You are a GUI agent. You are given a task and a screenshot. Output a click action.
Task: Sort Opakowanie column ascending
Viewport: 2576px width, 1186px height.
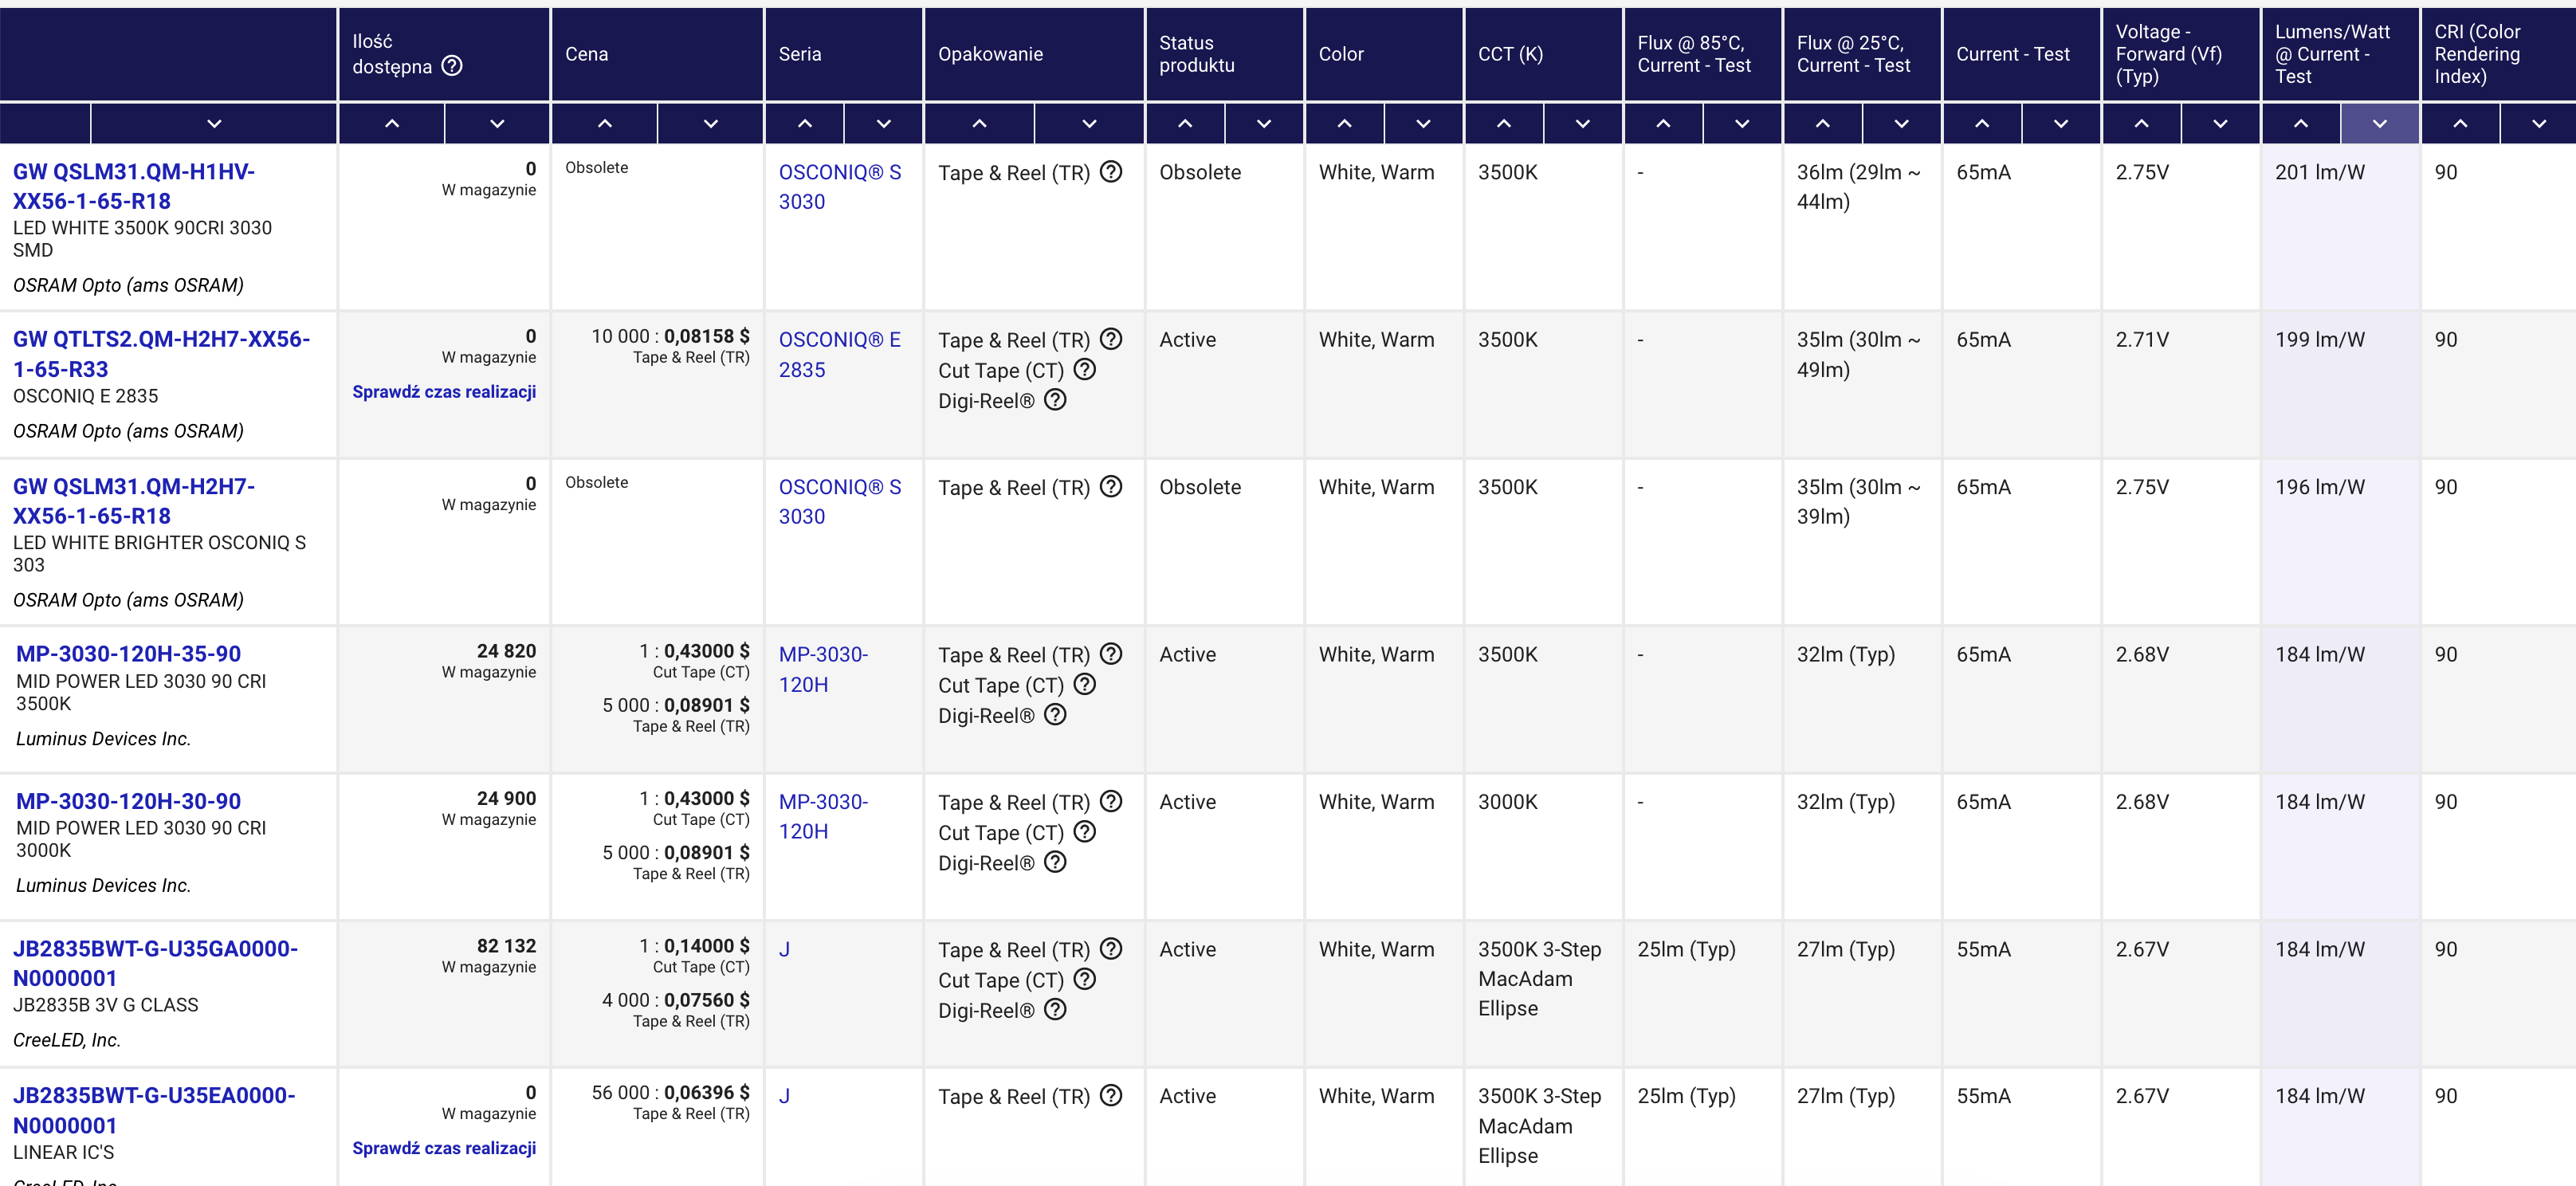point(980,124)
